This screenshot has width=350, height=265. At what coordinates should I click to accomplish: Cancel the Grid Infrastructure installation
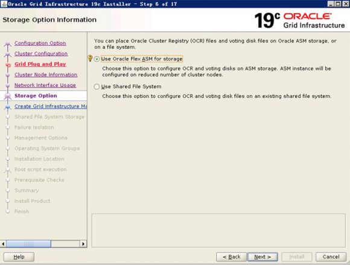[x=331, y=257]
